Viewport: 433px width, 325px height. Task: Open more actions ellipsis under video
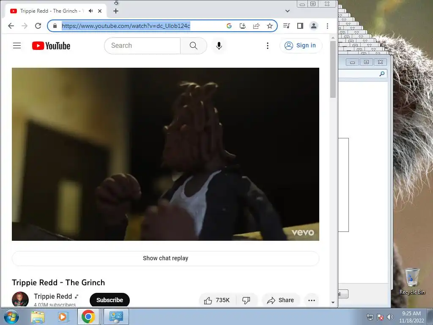tap(312, 300)
